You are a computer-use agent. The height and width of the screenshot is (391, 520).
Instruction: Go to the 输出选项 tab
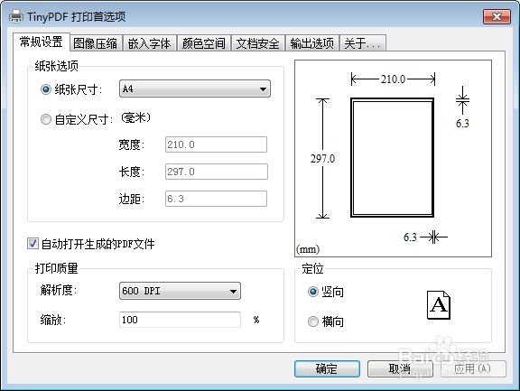point(312,43)
